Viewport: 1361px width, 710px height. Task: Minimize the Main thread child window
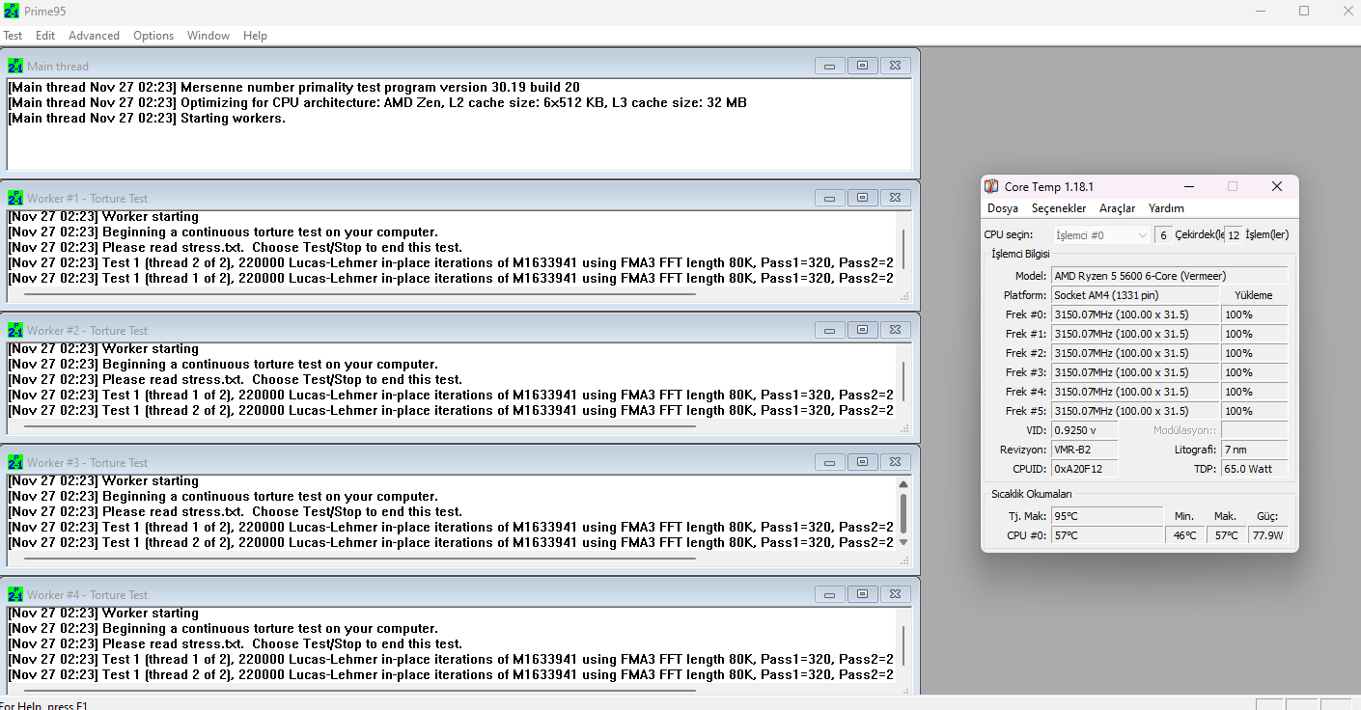[x=829, y=66]
